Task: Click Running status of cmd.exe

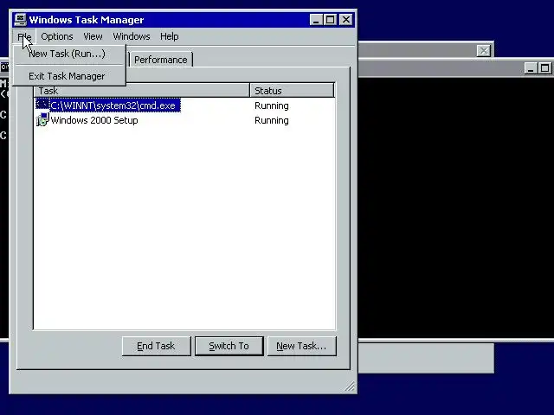Action: coord(272,105)
